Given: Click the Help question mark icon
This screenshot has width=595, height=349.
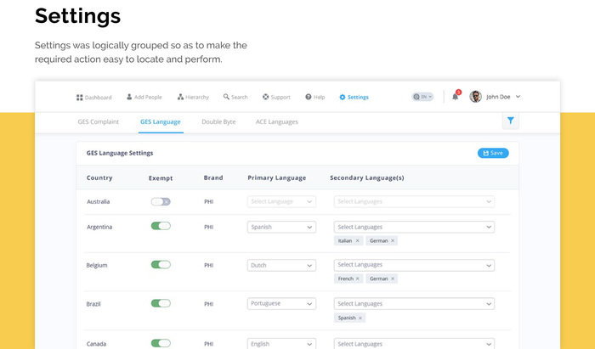Looking at the screenshot, I should click(x=308, y=97).
